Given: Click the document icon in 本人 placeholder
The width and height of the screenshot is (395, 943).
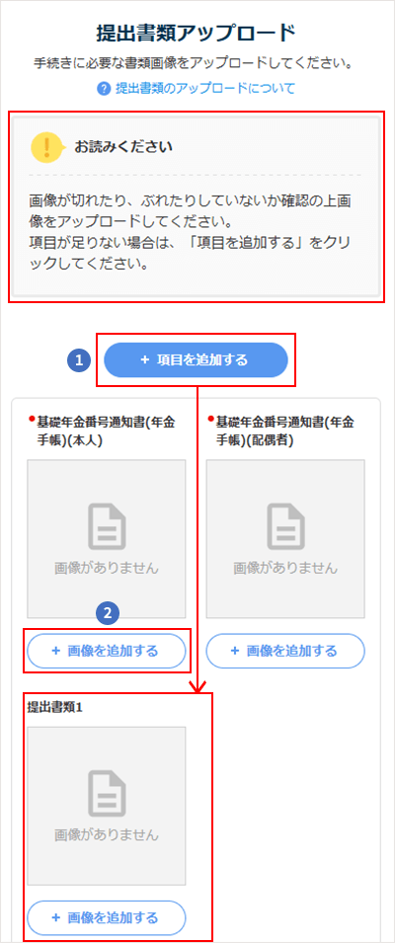Looking at the screenshot, I should pos(107,527).
